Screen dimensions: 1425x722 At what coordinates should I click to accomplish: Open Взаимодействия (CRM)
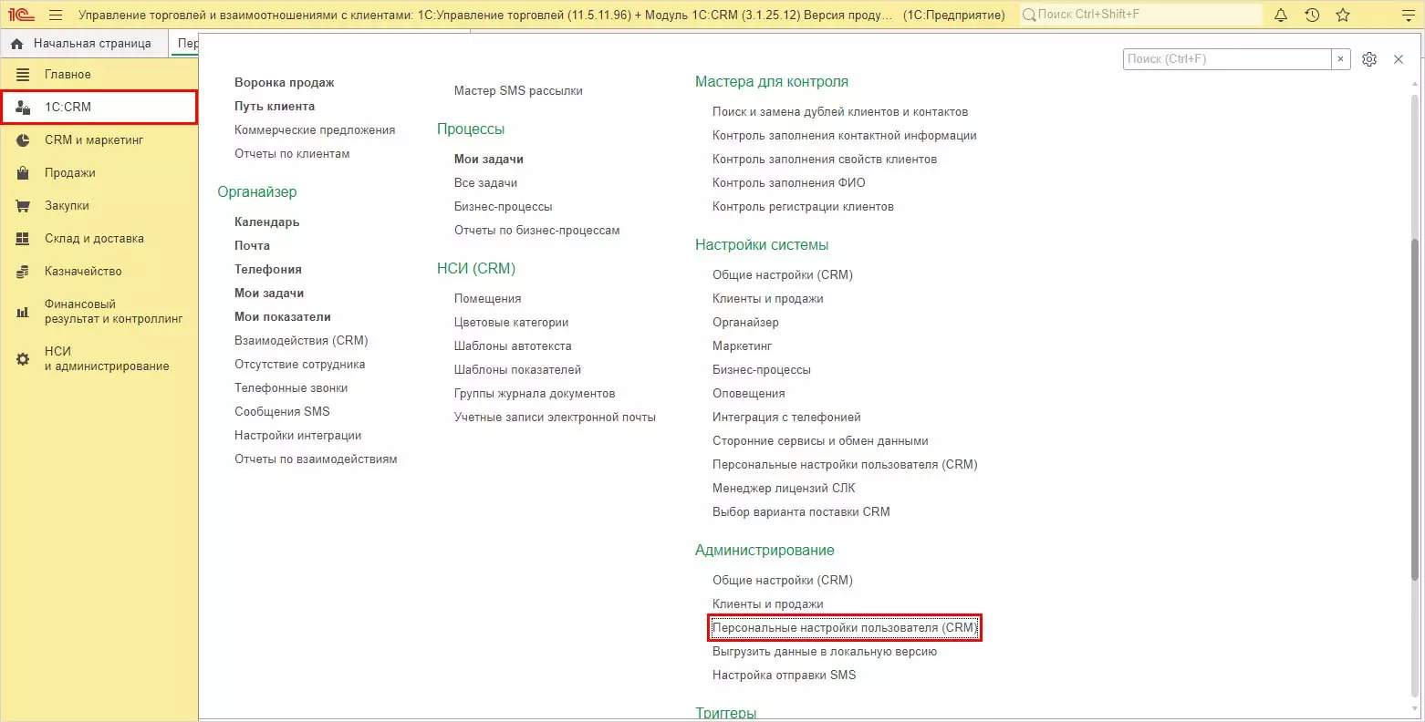point(301,341)
